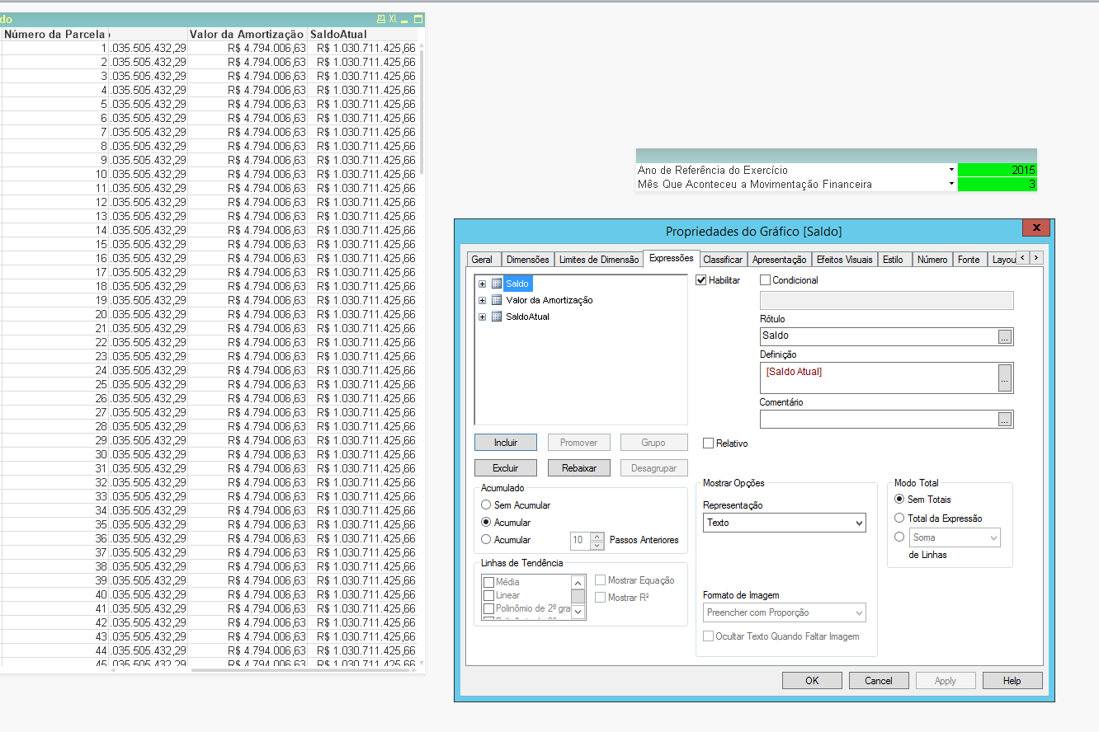Open the Soma aggregation dropdown
The width and height of the screenshot is (1099, 732).
tap(955, 537)
